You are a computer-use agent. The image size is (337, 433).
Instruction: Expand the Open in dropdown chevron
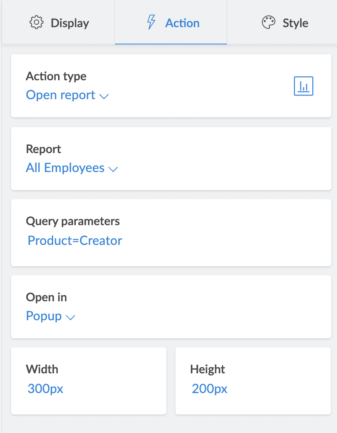pos(70,317)
